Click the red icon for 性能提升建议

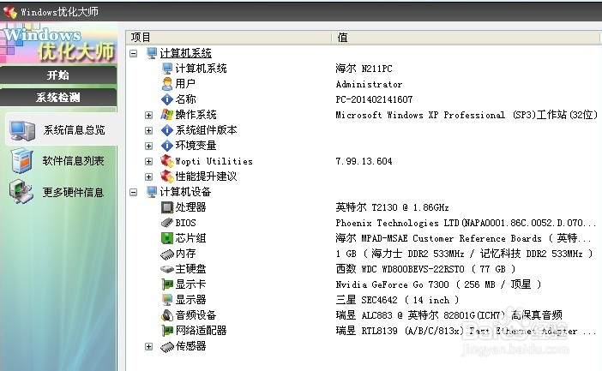[x=167, y=177]
